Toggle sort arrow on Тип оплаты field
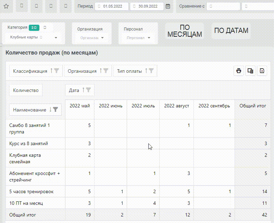The width and height of the screenshot is (274, 223). click(x=146, y=71)
